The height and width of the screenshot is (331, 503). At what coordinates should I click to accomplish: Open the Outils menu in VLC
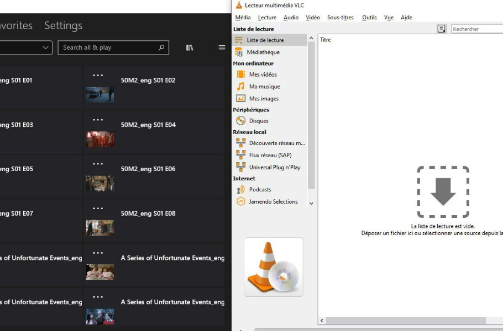click(x=369, y=17)
